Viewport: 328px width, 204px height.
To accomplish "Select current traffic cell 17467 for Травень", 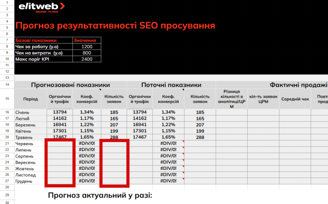I will (x=140, y=137).
